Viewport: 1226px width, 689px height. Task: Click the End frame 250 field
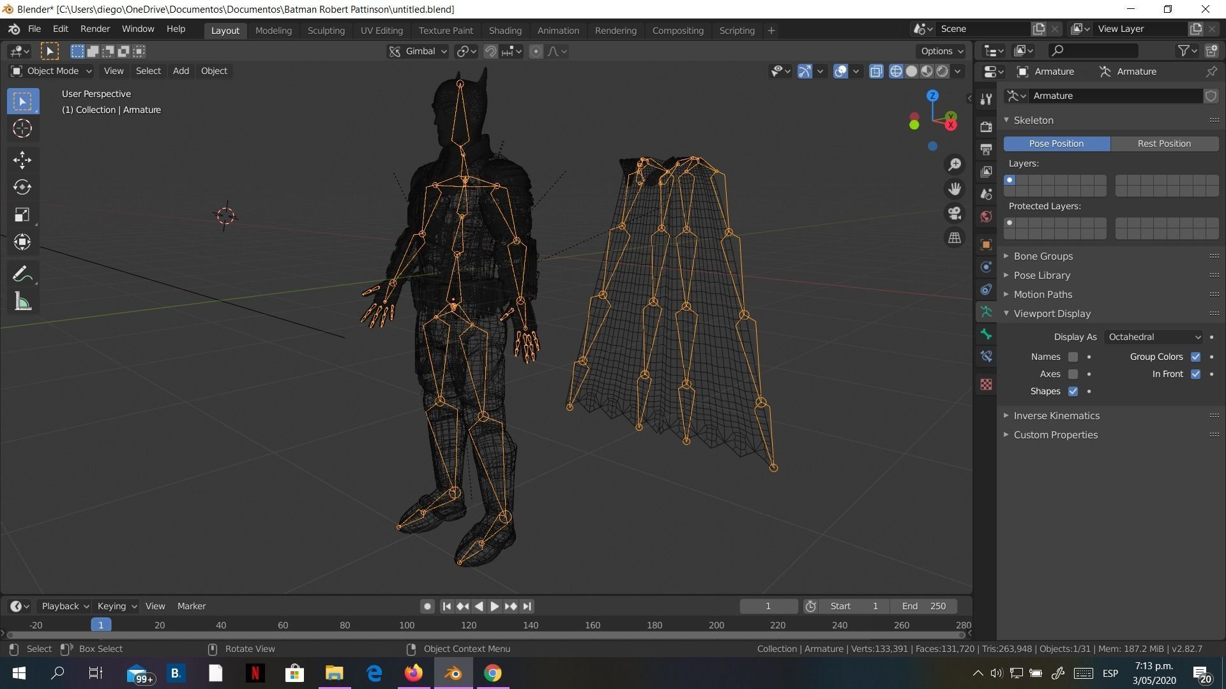point(924,606)
